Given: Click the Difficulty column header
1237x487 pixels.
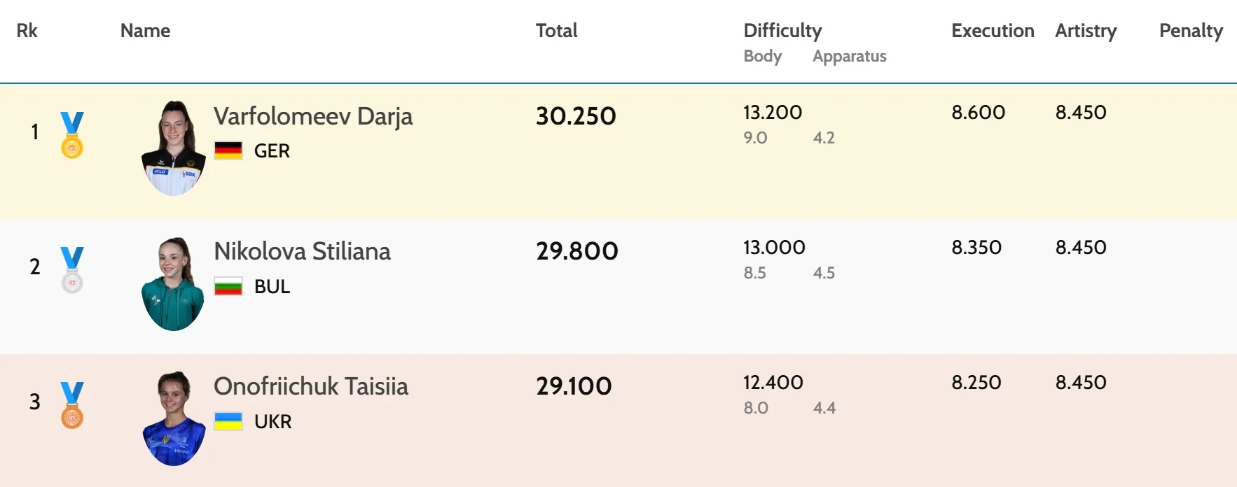Looking at the screenshot, I should click(x=782, y=31).
